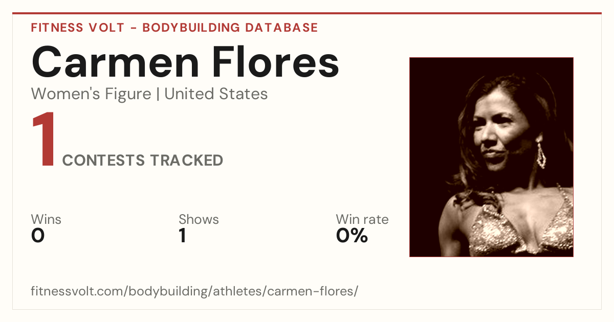Click the Shows stat label
614x322 pixels.
pos(199,219)
